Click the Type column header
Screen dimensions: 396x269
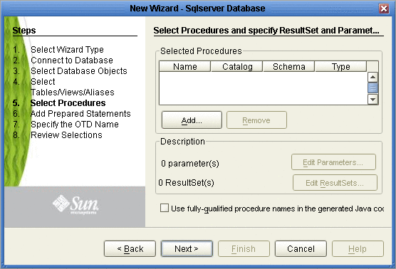[340, 67]
